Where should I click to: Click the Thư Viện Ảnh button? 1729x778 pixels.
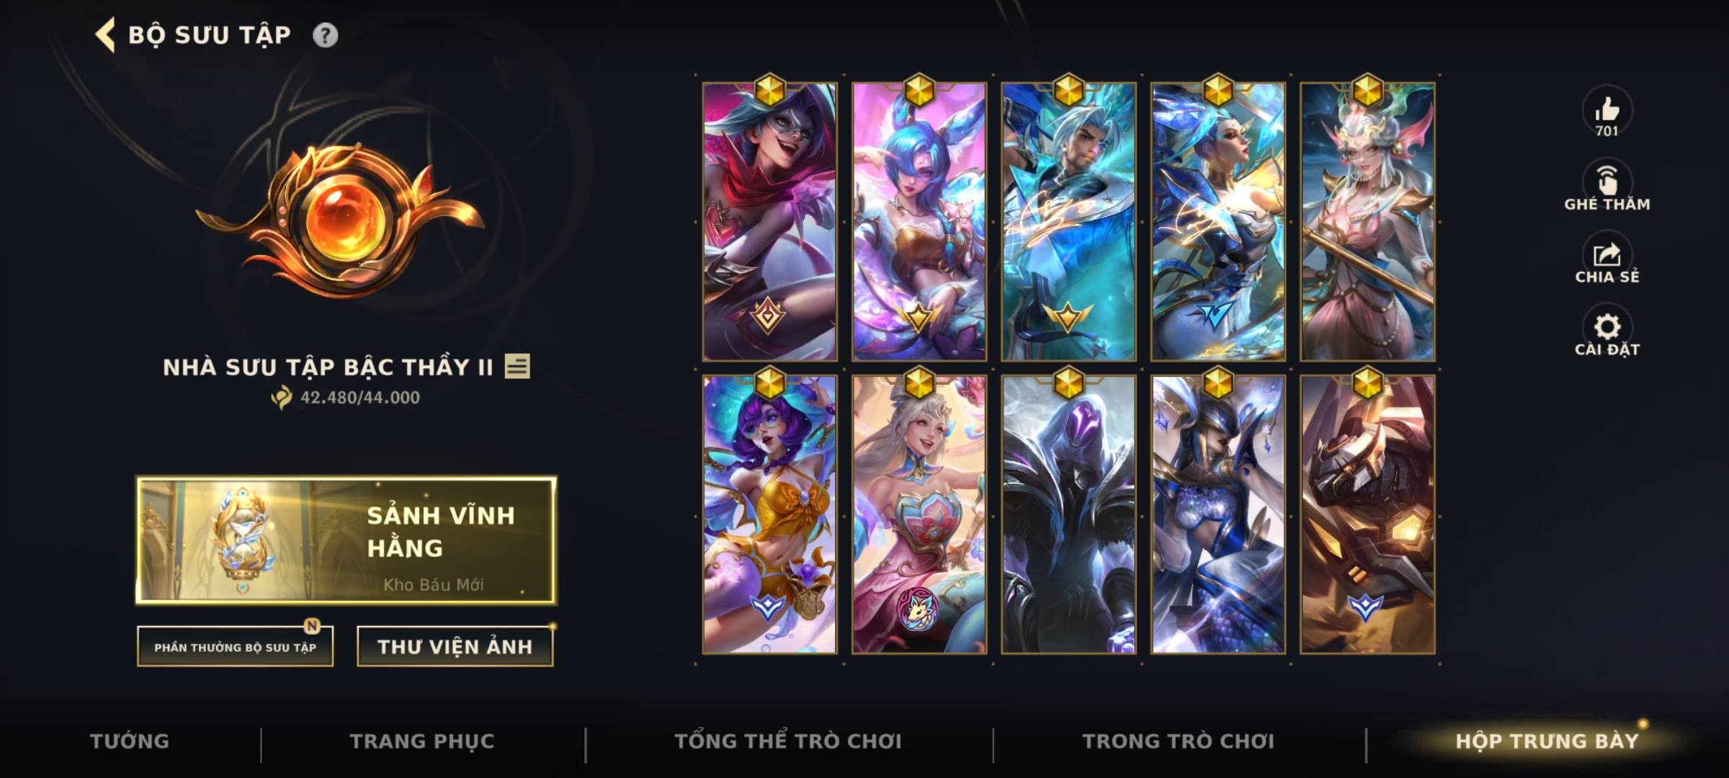point(455,647)
